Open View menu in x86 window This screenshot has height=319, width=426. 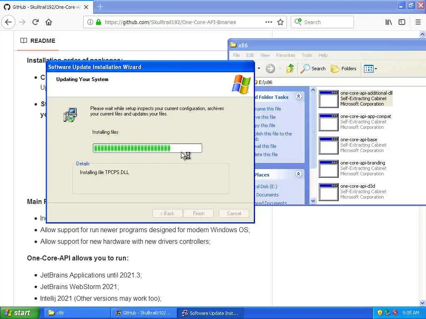click(265, 55)
